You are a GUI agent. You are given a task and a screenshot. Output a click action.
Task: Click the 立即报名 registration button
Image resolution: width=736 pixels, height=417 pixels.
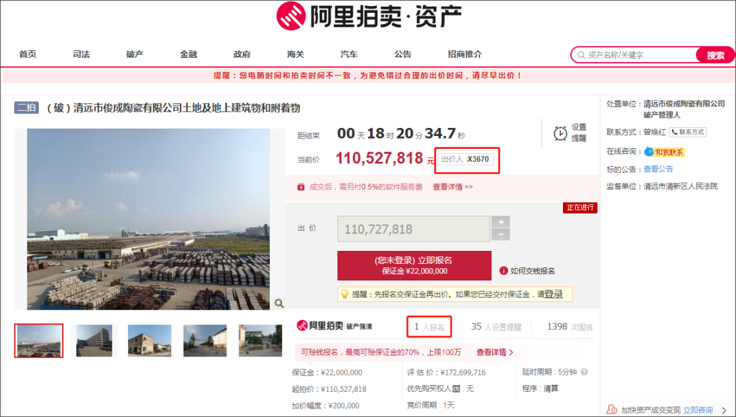coord(414,266)
